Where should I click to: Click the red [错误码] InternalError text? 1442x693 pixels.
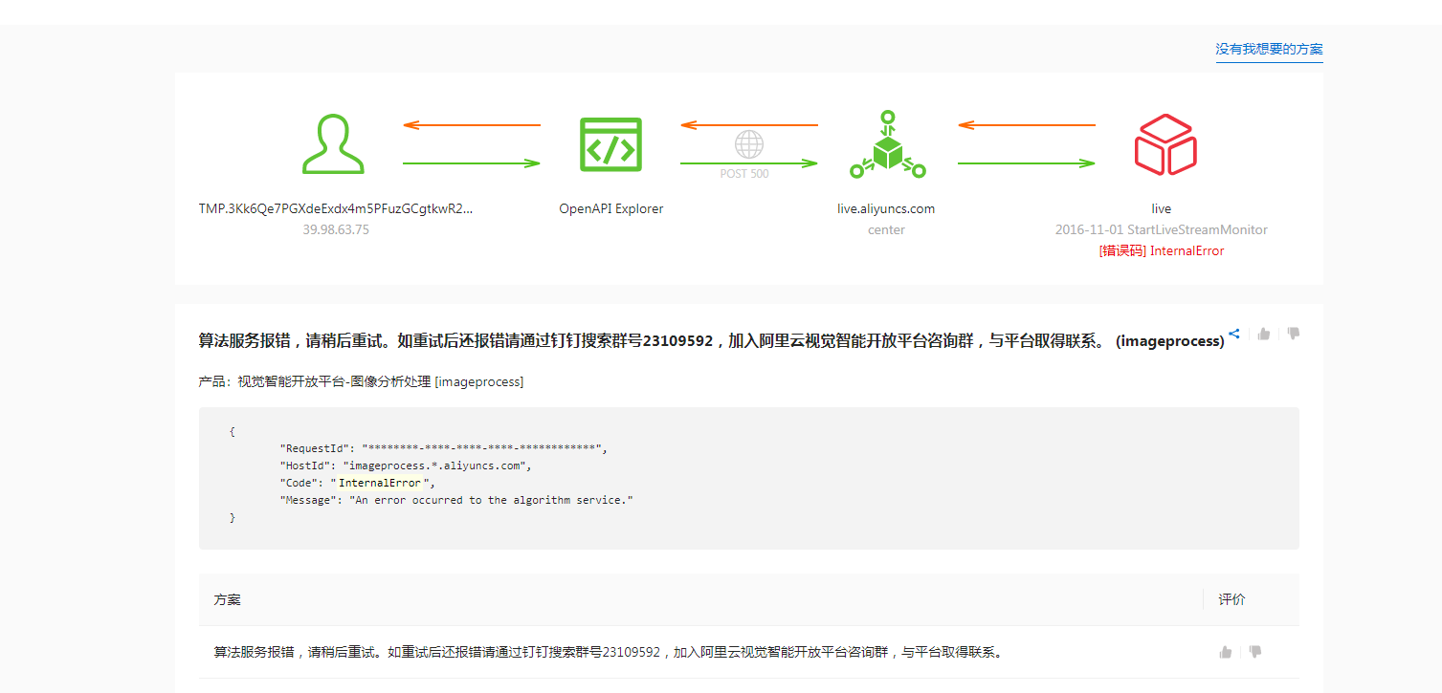coord(1162,250)
